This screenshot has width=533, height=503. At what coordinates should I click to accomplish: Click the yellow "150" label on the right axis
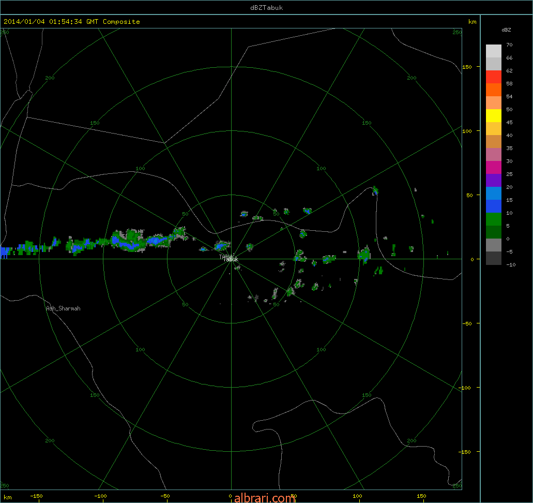[x=467, y=67]
